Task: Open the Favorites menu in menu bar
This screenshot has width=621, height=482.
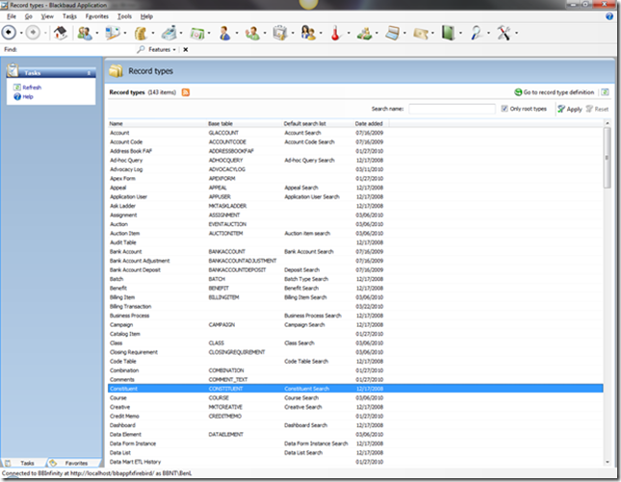Action: pyautogui.click(x=96, y=16)
